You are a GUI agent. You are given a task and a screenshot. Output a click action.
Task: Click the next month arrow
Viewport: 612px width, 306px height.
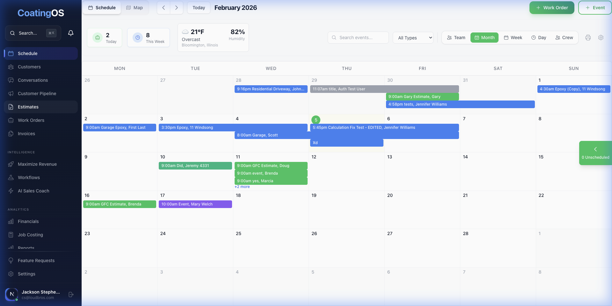pyautogui.click(x=177, y=7)
